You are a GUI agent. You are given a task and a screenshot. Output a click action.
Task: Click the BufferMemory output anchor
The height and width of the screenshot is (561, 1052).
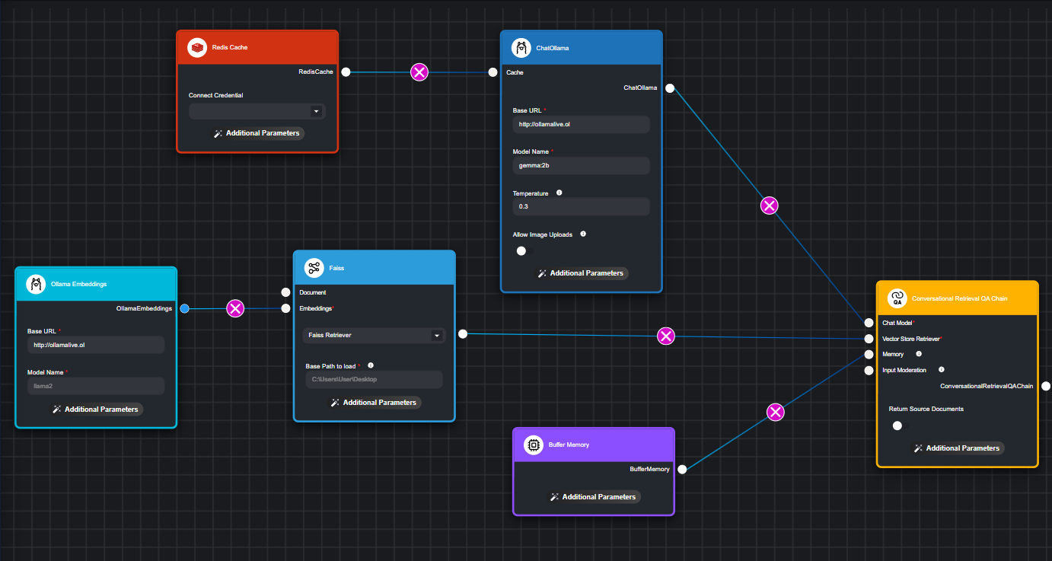click(682, 470)
